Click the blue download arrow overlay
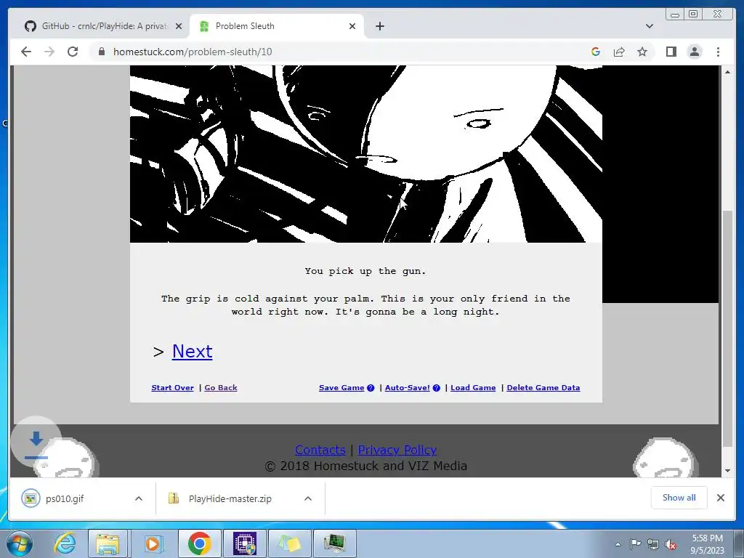This screenshot has height=558, width=744. point(36,441)
